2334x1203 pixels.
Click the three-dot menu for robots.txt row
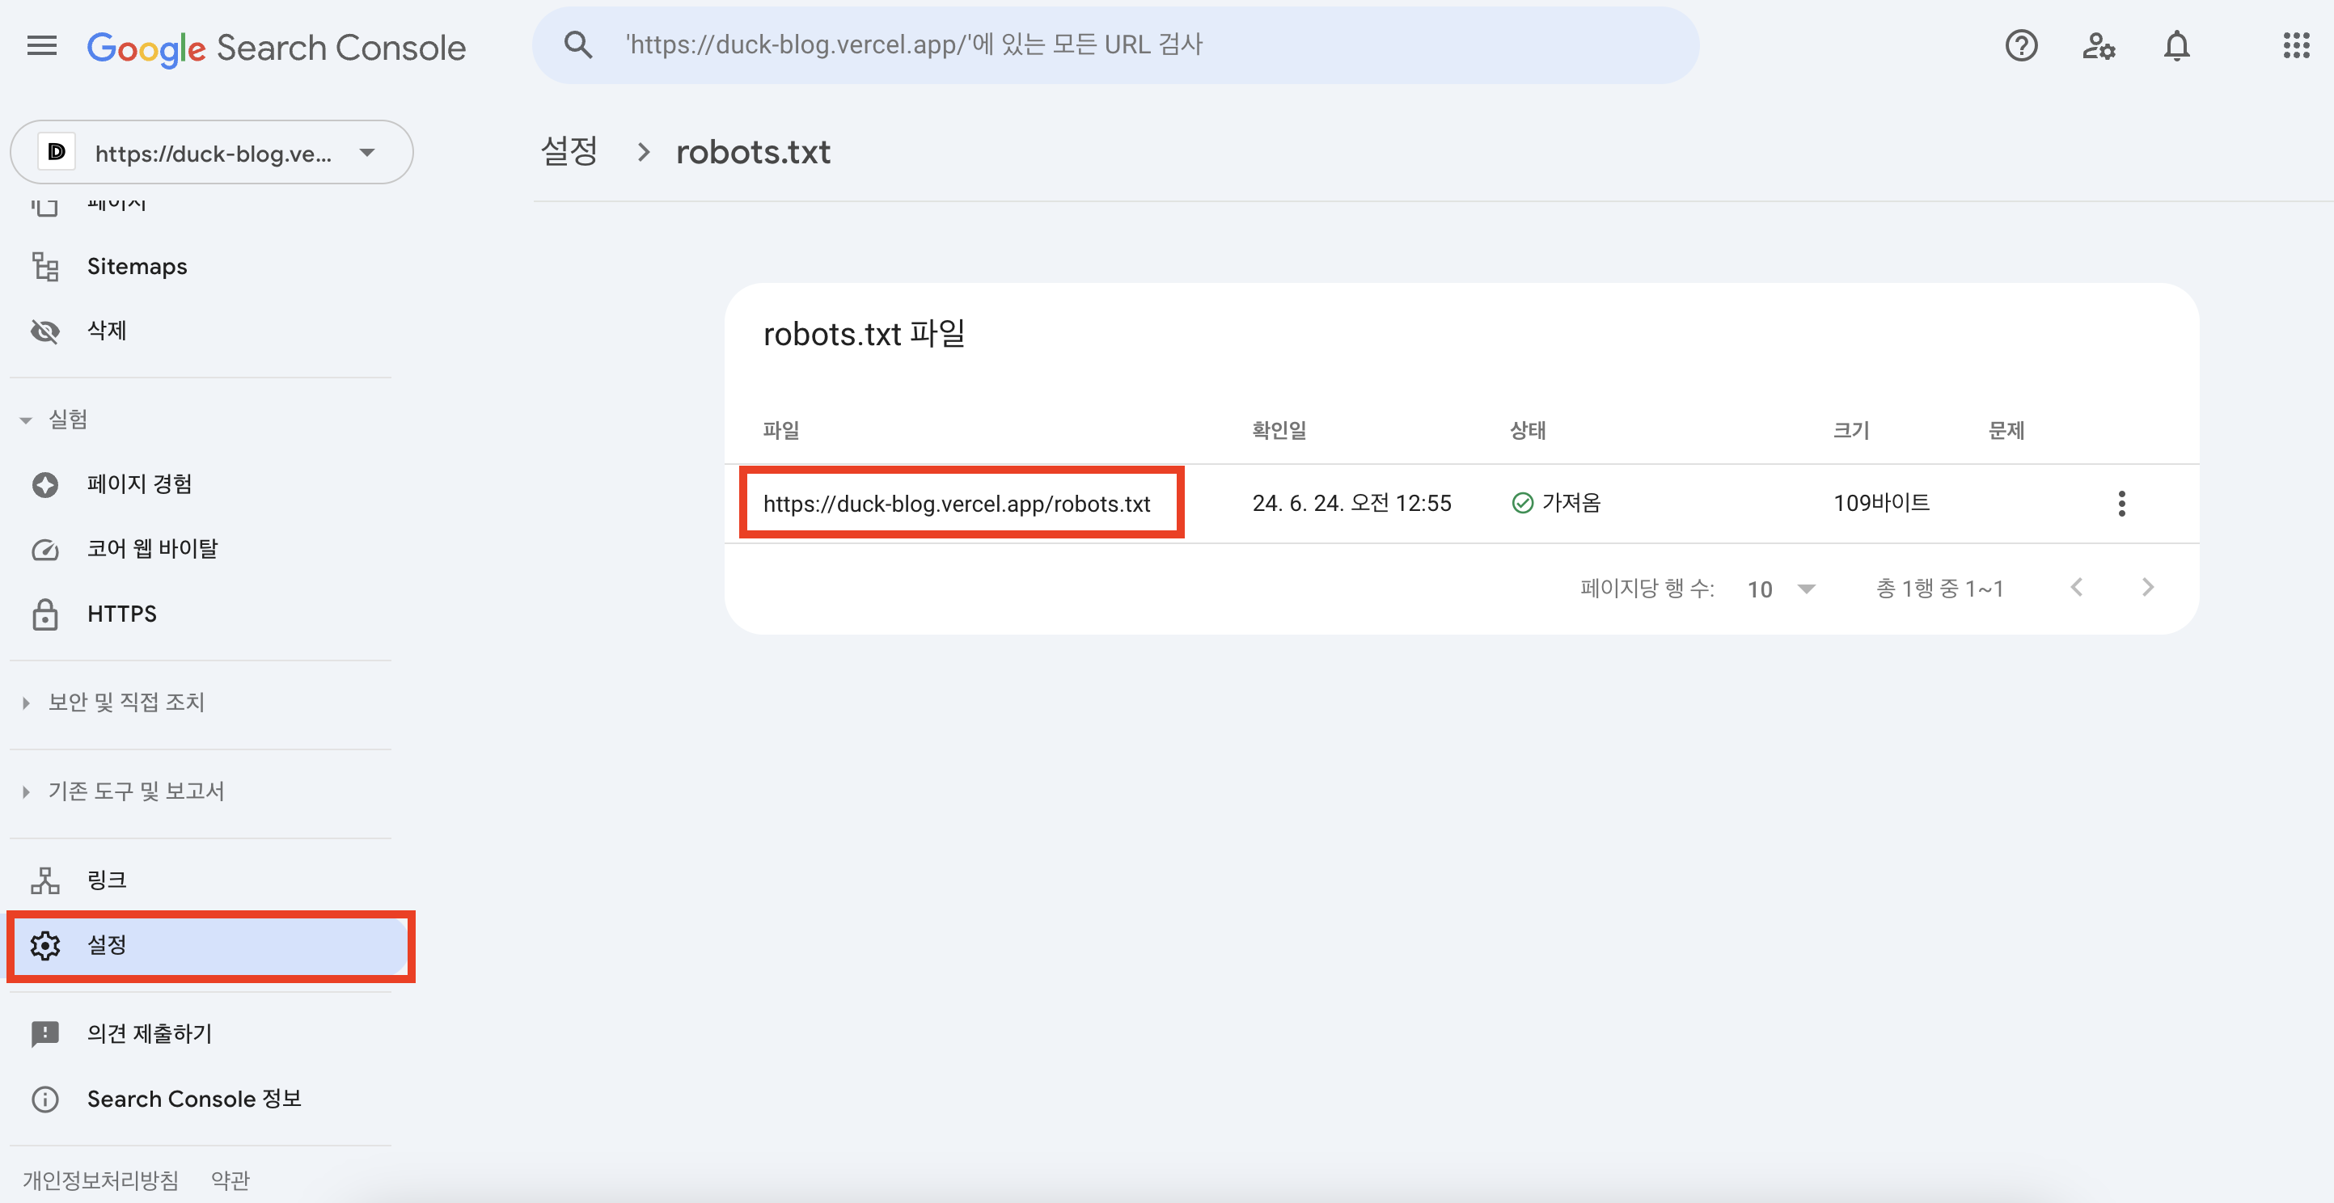click(2121, 504)
